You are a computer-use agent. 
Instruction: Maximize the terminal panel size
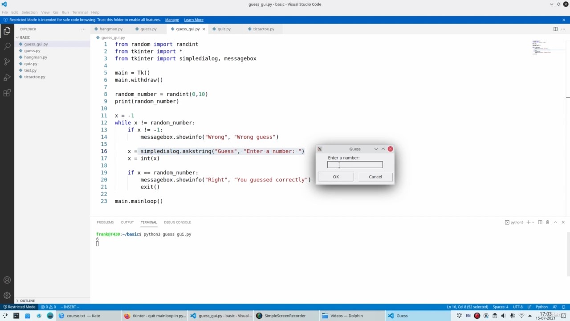tap(555, 222)
